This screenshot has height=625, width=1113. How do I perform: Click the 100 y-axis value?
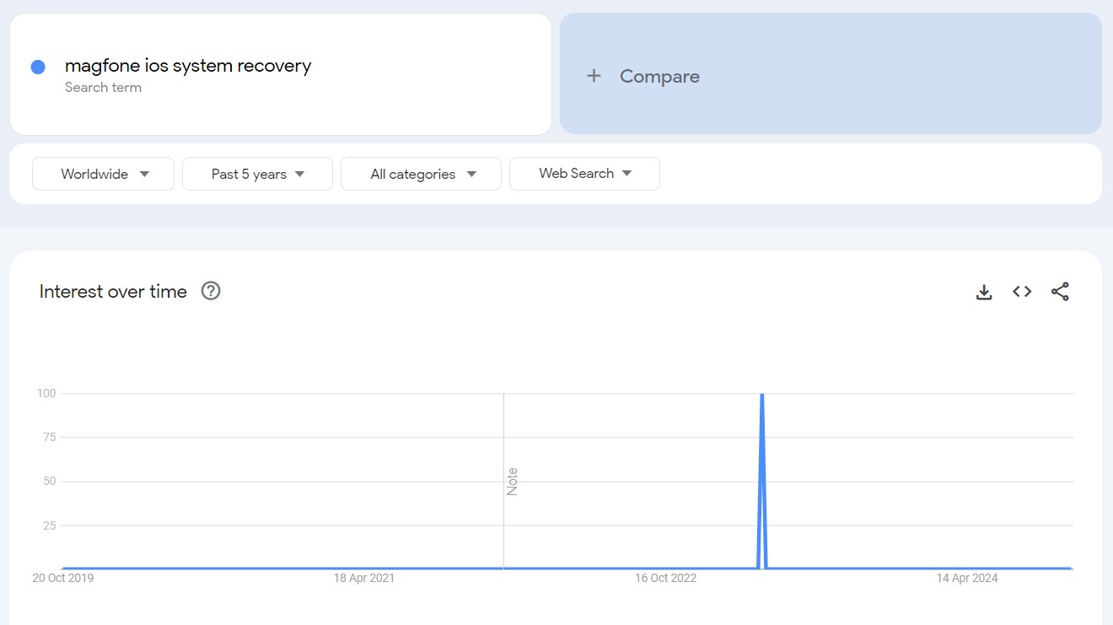[46, 393]
